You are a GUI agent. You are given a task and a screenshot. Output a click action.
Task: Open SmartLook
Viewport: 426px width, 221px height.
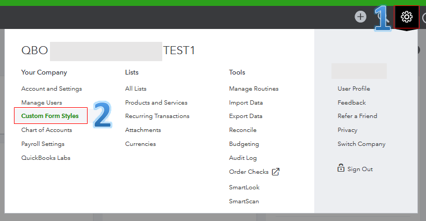(x=244, y=187)
